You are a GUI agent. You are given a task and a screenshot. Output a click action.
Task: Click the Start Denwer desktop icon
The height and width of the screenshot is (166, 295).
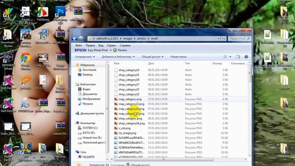point(8,105)
